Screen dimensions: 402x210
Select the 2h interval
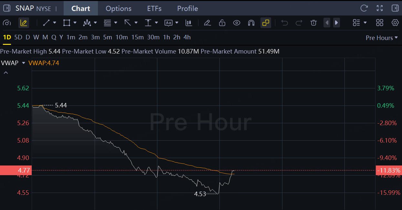click(177, 37)
